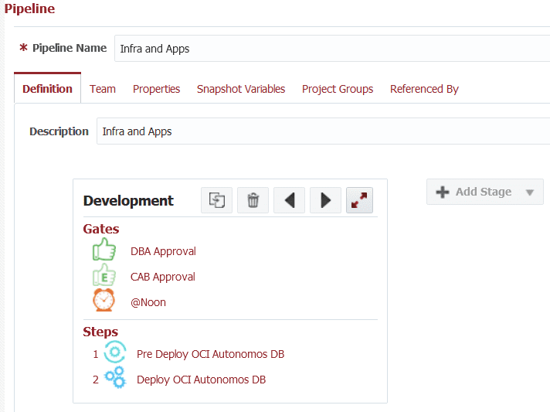Click step number 2
The width and height of the screenshot is (550, 412).
point(96,380)
